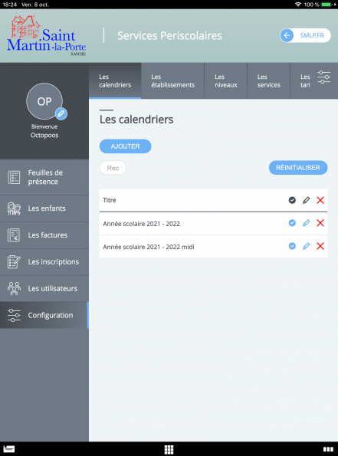Screen dimensions: 338x456
Task: Click the Les calendriers page heading
Action: 136,120
